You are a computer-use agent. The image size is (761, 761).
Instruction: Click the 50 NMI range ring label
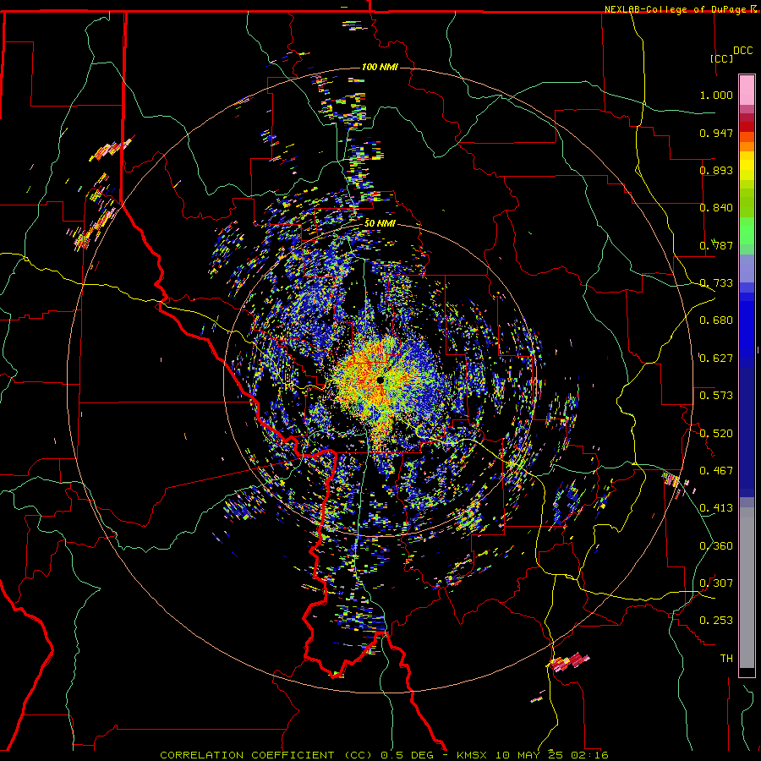click(380, 223)
